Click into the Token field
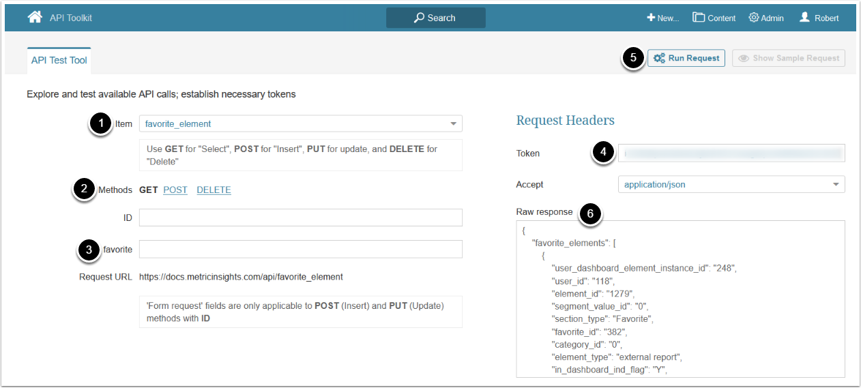Viewport: 861px width, 388px height. [731, 153]
